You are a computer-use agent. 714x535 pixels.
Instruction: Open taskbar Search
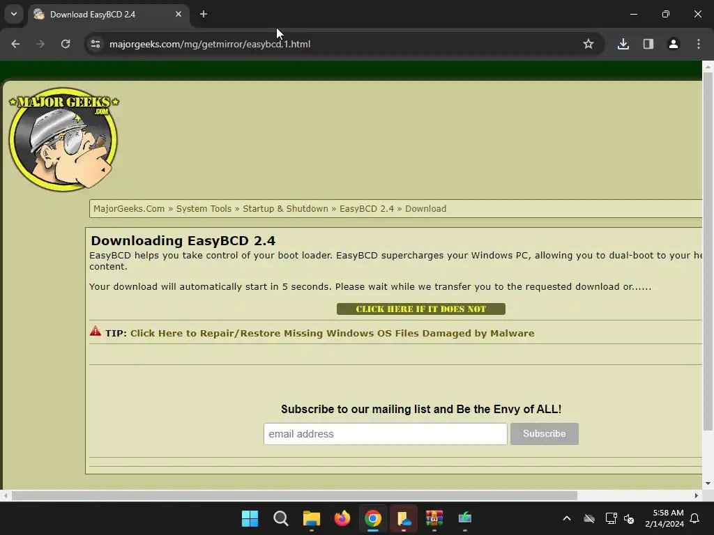pos(280,518)
